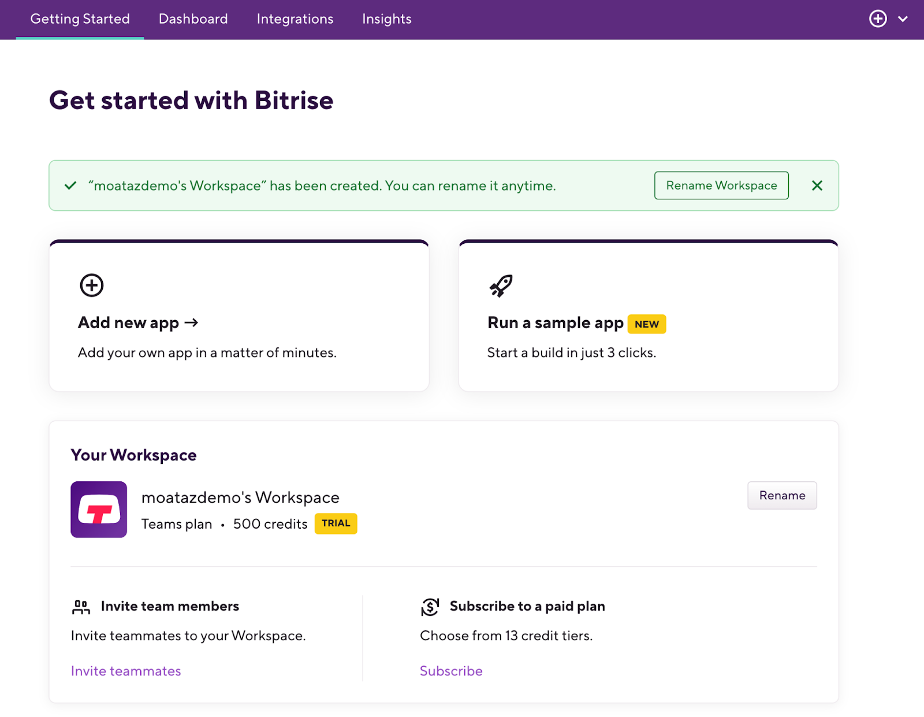Click the workspace avatar logo
The width and height of the screenshot is (924, 717).
coord(99,510)
